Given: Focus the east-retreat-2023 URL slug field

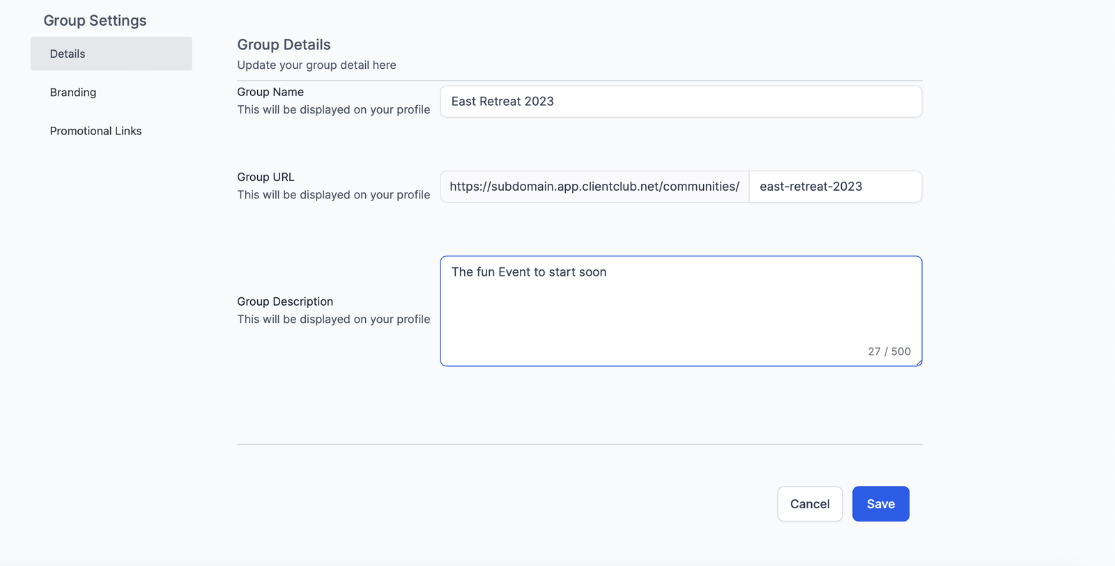Looking at the screenshot, I should pyautogui.click(x=835, y=187).
